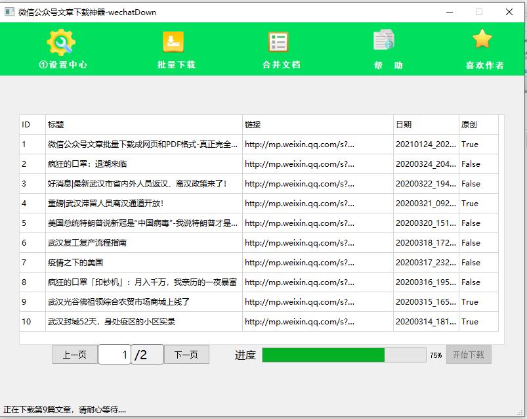Click the link cell in row 10

318,322
